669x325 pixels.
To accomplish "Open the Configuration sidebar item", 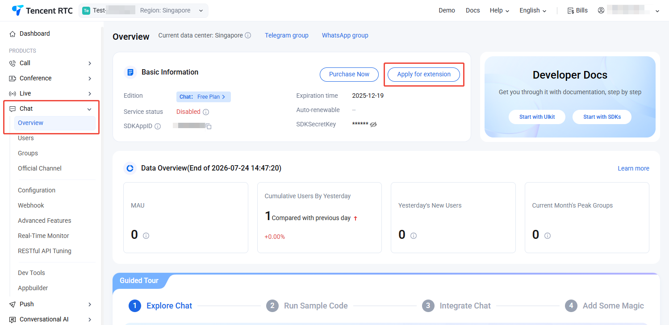I will 37,191.
